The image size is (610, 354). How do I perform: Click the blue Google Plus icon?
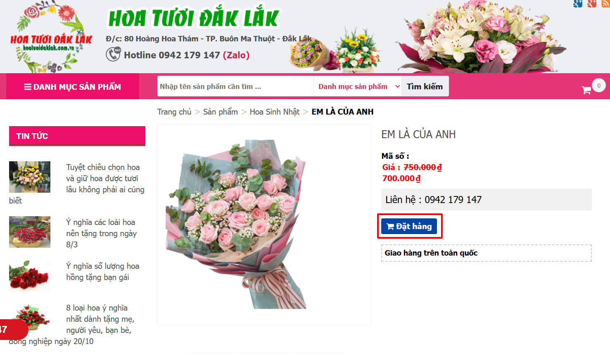click(x=578, y=3)
